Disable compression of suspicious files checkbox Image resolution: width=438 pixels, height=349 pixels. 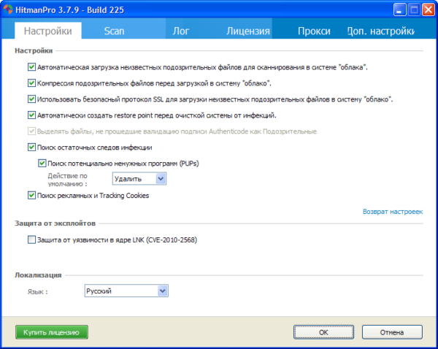click(x=31, y=83)
